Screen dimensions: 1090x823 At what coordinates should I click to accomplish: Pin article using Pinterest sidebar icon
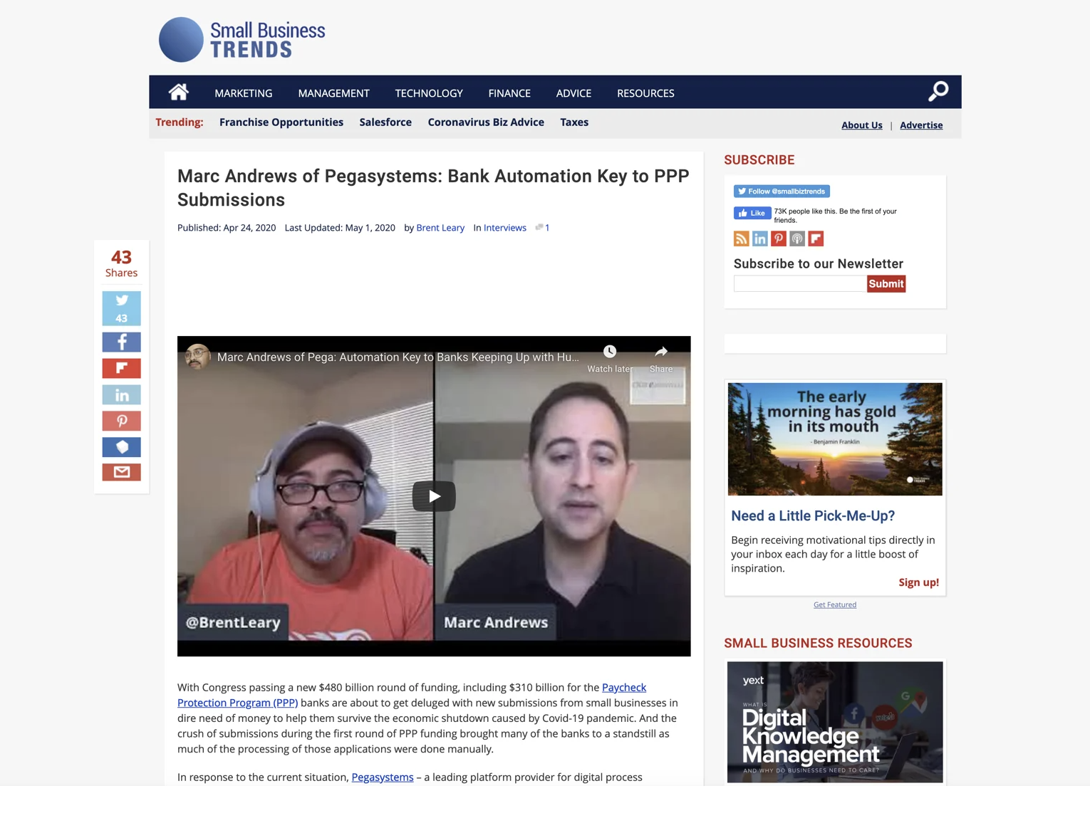tap(122, 421)
